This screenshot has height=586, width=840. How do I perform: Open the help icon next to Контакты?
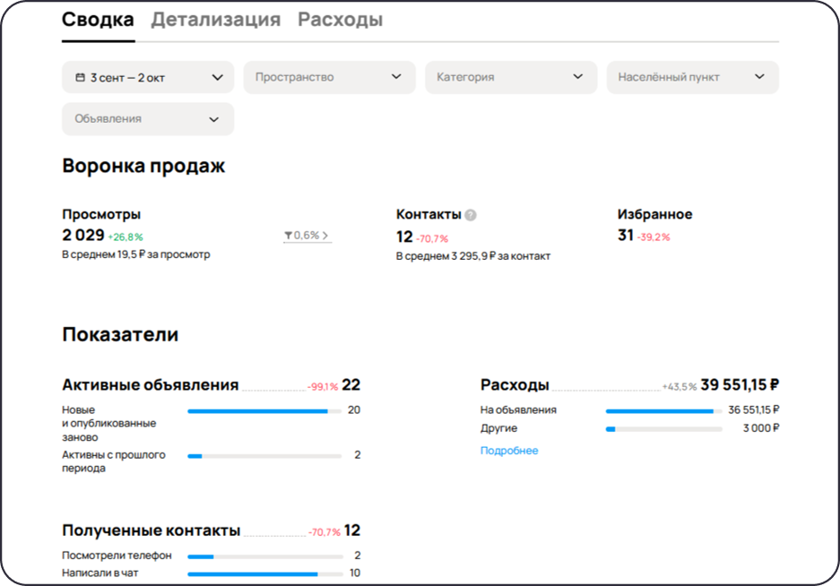click(x=470, y=213)
